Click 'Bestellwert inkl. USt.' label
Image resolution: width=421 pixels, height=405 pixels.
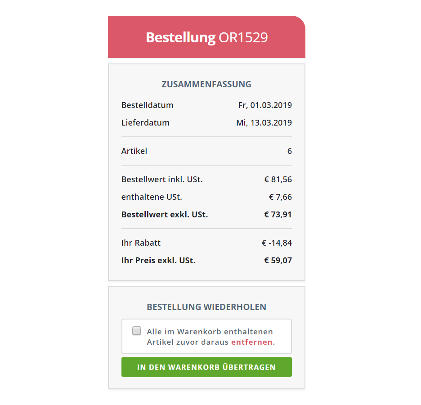162,180
